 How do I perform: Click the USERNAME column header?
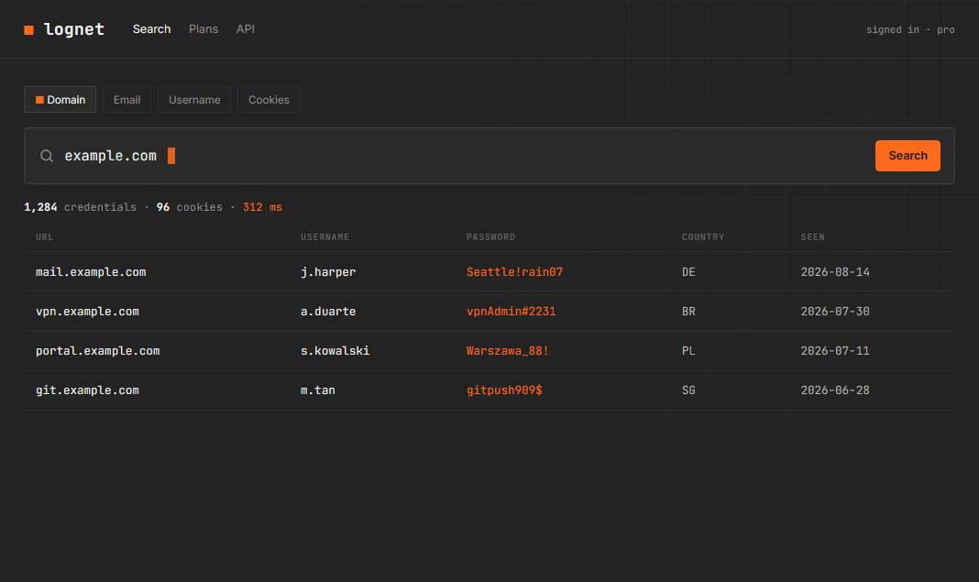click(x=324, y=237)
